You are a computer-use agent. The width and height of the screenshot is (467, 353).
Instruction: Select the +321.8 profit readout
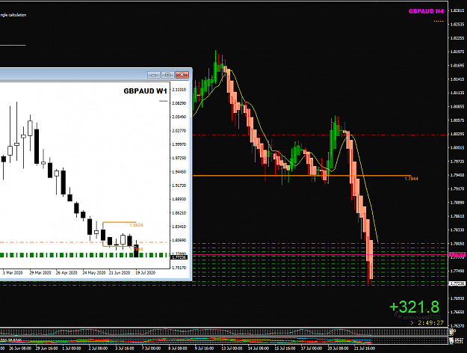coord(414,307)
